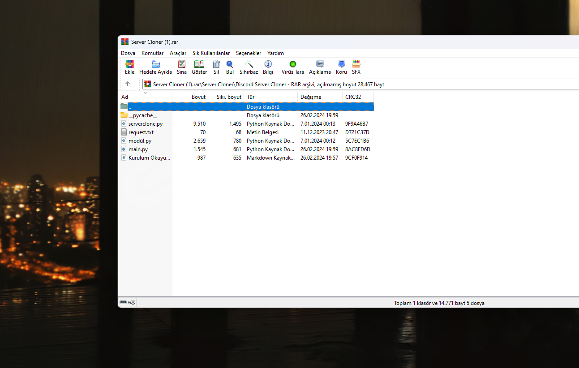Click the size value 9.510
This screenshot has width=579, height=368.
(199, 124)
